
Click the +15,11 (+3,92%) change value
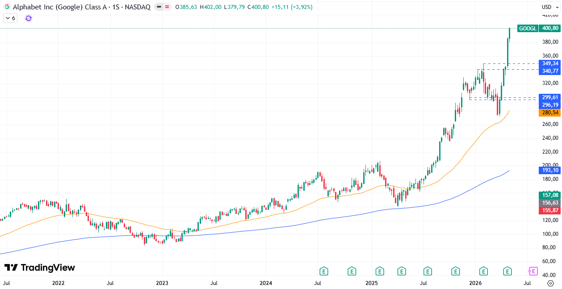(x=292, y=7)
